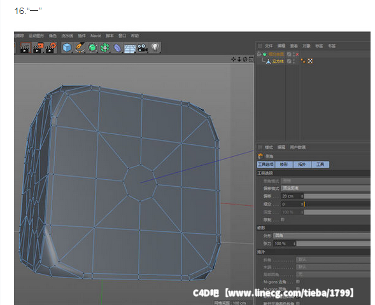Click the 张力 value stepper arrows

294,243
